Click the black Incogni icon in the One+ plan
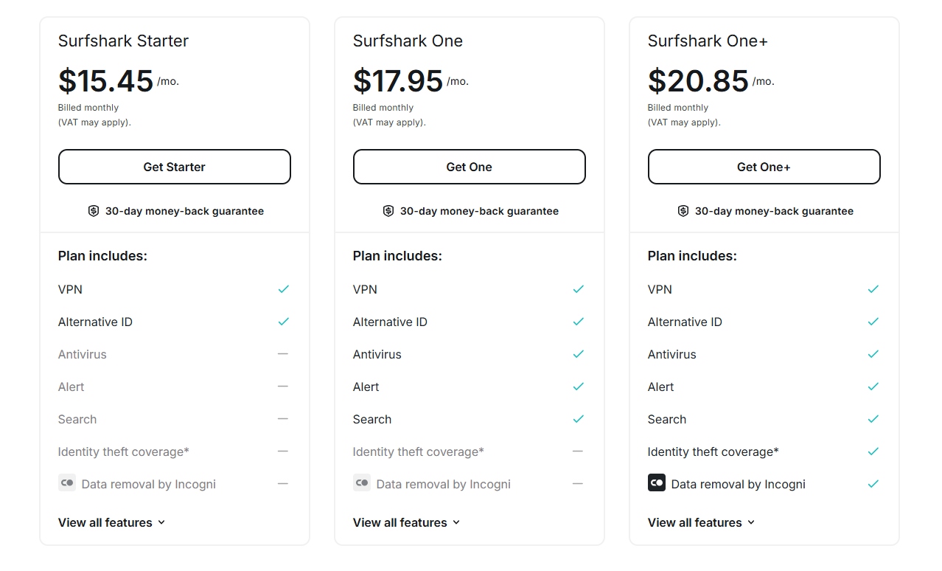This screenshot has height=571, width=942. 656,483
